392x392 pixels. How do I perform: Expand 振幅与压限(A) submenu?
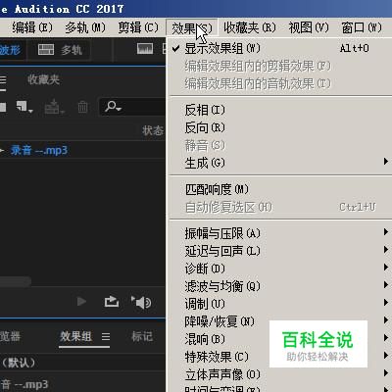coord(280,233)
